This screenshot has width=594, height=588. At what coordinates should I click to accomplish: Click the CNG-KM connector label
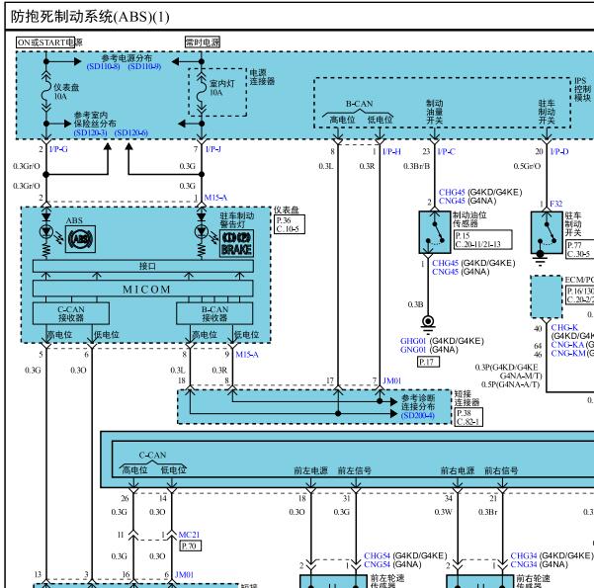point(568,354)
